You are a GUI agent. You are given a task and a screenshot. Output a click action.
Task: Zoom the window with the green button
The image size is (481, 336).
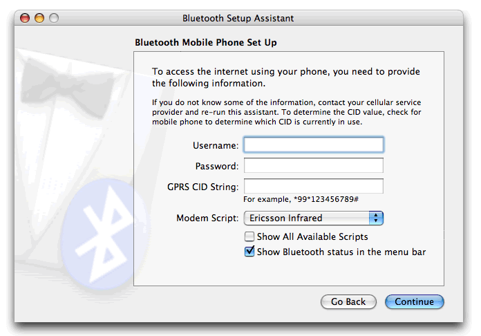53,18
